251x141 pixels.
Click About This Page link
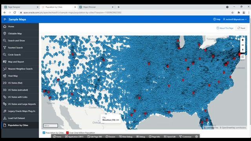pyautogui.click(x=225, y=28)
